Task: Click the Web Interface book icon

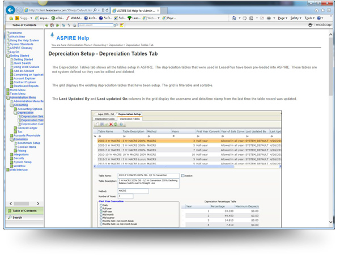Action: (x=8, y=170)
